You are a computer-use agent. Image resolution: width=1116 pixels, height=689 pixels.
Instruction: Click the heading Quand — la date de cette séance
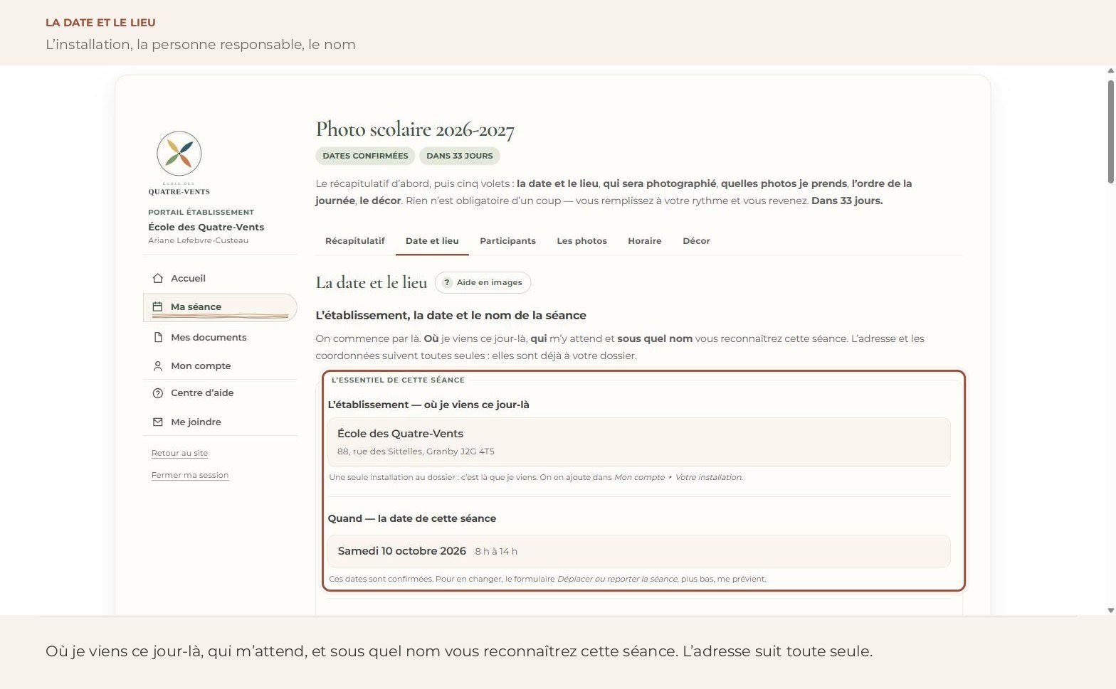click(412, 519)
